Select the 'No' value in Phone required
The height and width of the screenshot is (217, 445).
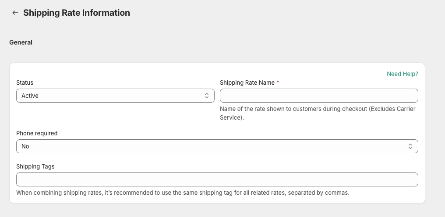[x=25, y=146]
